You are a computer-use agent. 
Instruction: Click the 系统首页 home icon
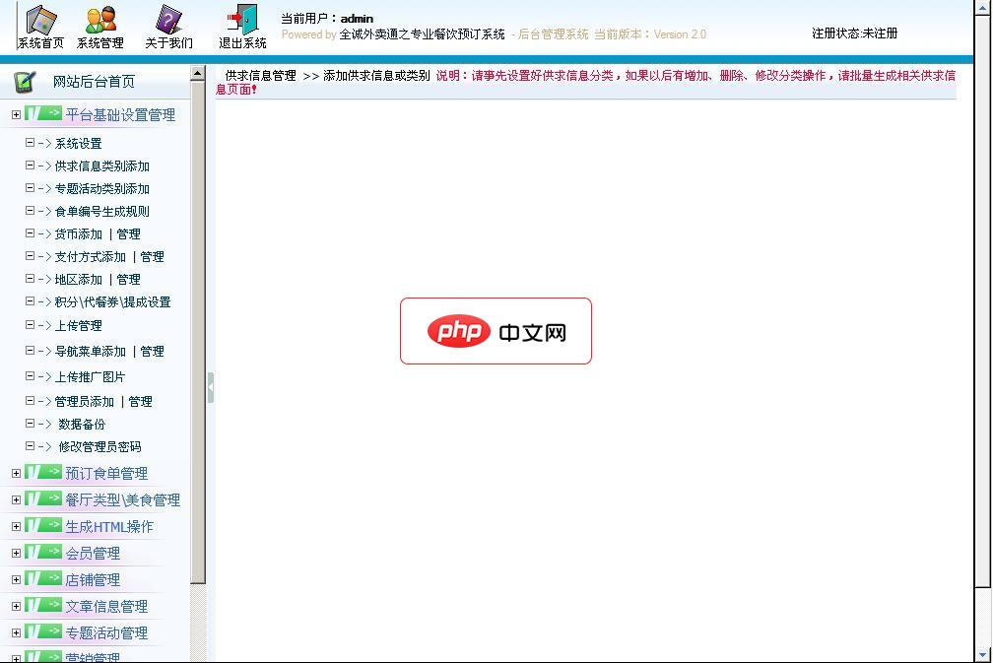39,20
